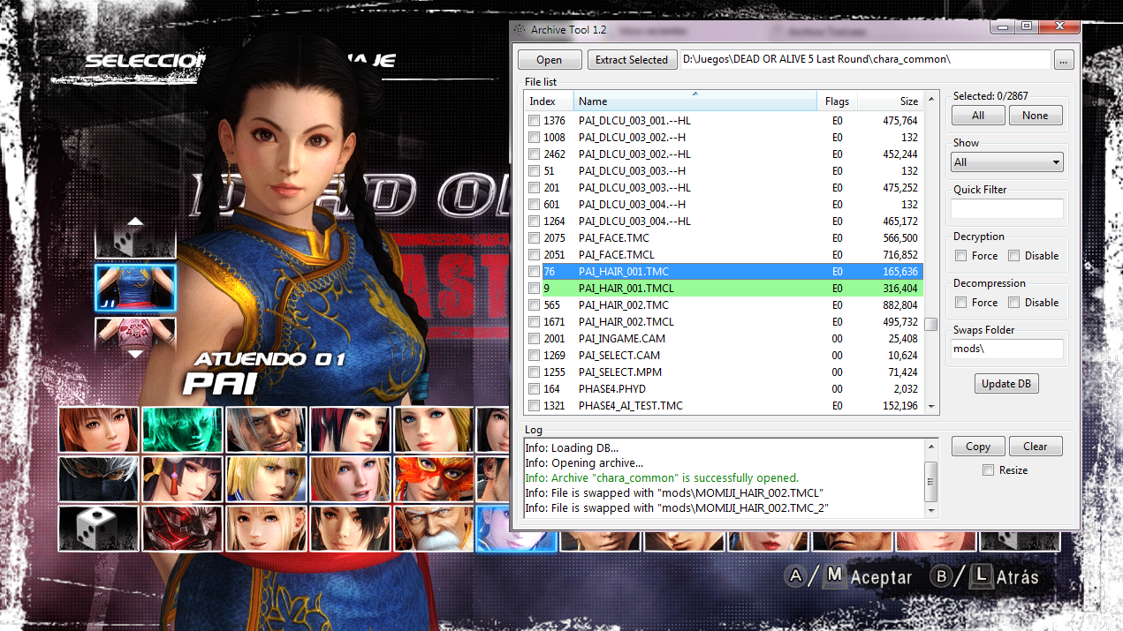This screenshot has width=1123, height=631.
Task: Click the file list scroll down arrow
Action: [x=931, y=405]
